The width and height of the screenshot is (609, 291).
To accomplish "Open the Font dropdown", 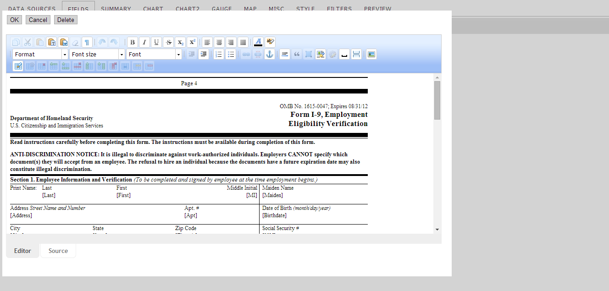I will coord(154,54).
